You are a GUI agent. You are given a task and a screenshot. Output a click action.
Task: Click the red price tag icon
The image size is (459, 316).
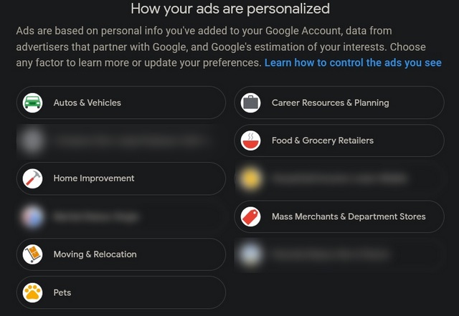[x=250, y=216]
